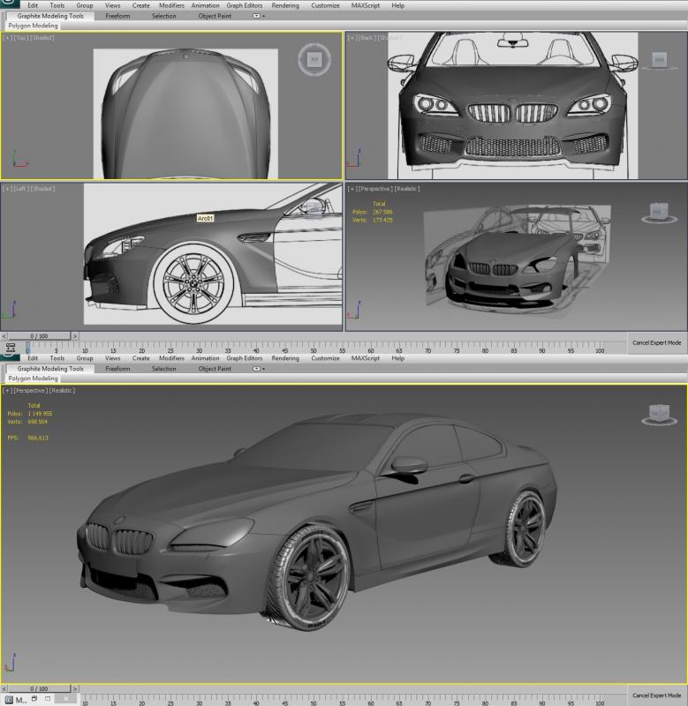688x706 pixels.
Task: Click the restore-window icon in bottom taskbar
Action: (x=34, y=699)
